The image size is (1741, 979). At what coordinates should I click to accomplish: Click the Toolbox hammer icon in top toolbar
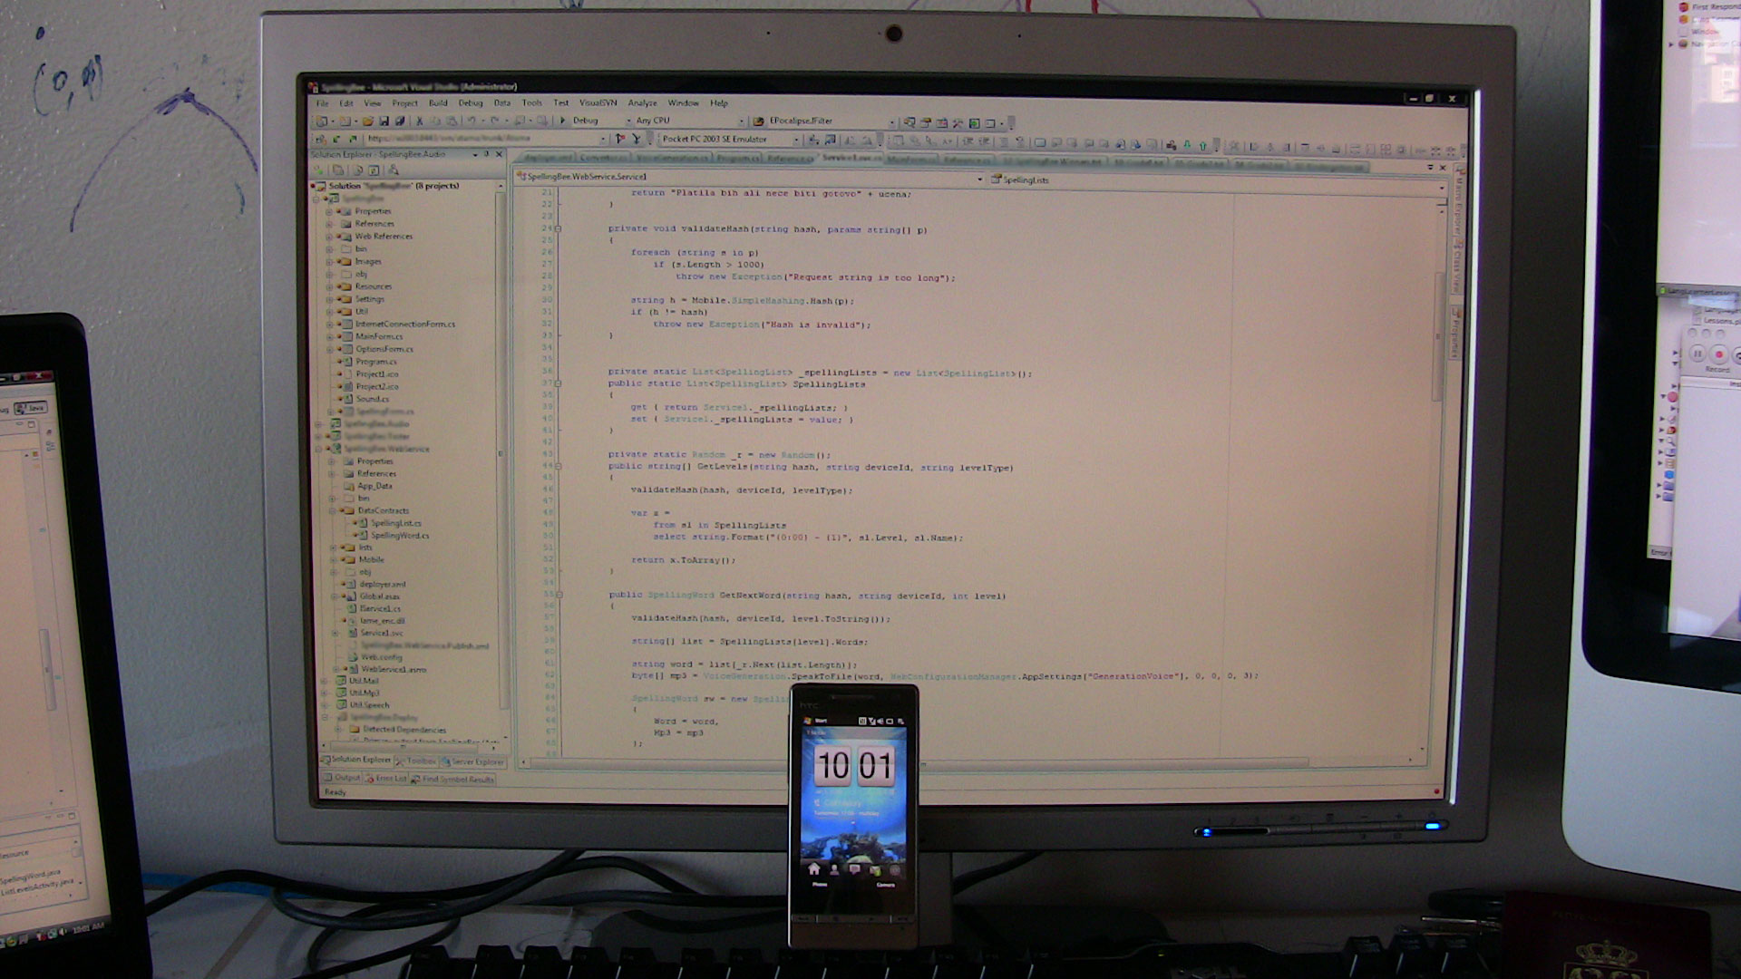958,122
